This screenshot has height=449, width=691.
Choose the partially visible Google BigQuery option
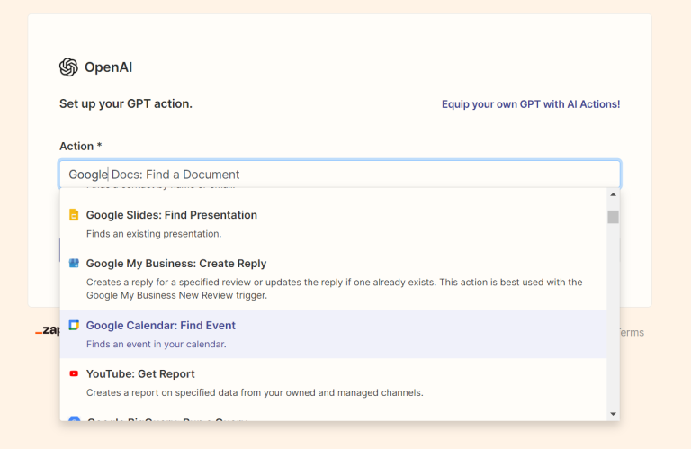(x=166, y=418)
